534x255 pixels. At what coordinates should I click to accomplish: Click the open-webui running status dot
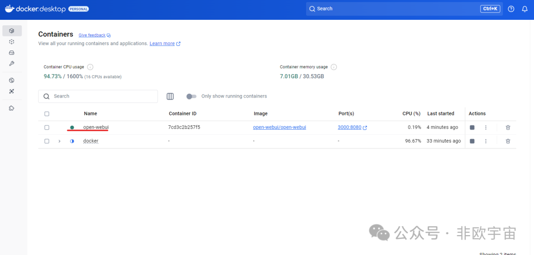pos(72,128)
